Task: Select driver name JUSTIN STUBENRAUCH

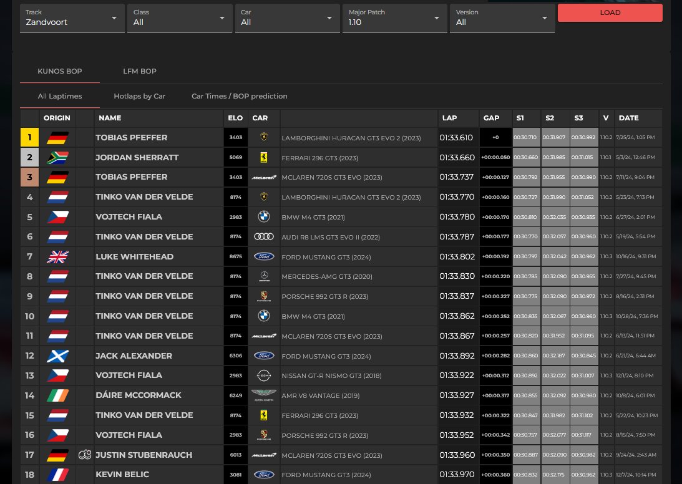Action: click(144, 455)
